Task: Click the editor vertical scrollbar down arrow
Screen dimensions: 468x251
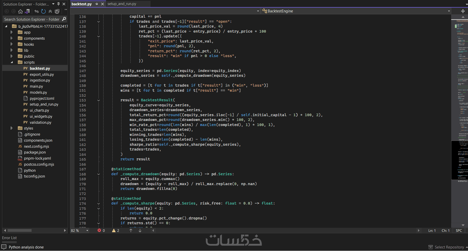Action: (463, 225)
